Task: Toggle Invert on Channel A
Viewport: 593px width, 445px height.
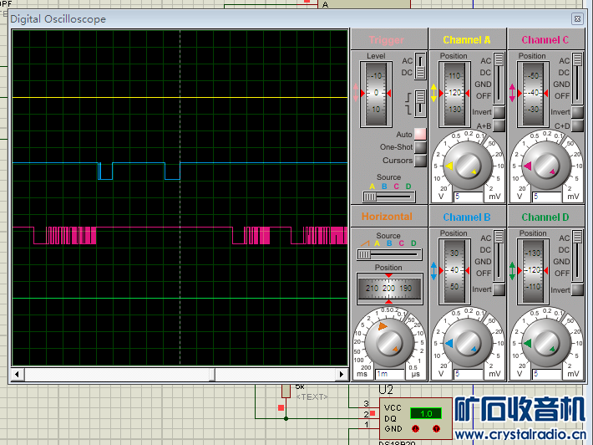Action: [x=499, y=112]
